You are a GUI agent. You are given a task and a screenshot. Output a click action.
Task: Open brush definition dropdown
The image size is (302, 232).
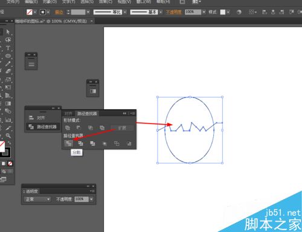(161, 12)
